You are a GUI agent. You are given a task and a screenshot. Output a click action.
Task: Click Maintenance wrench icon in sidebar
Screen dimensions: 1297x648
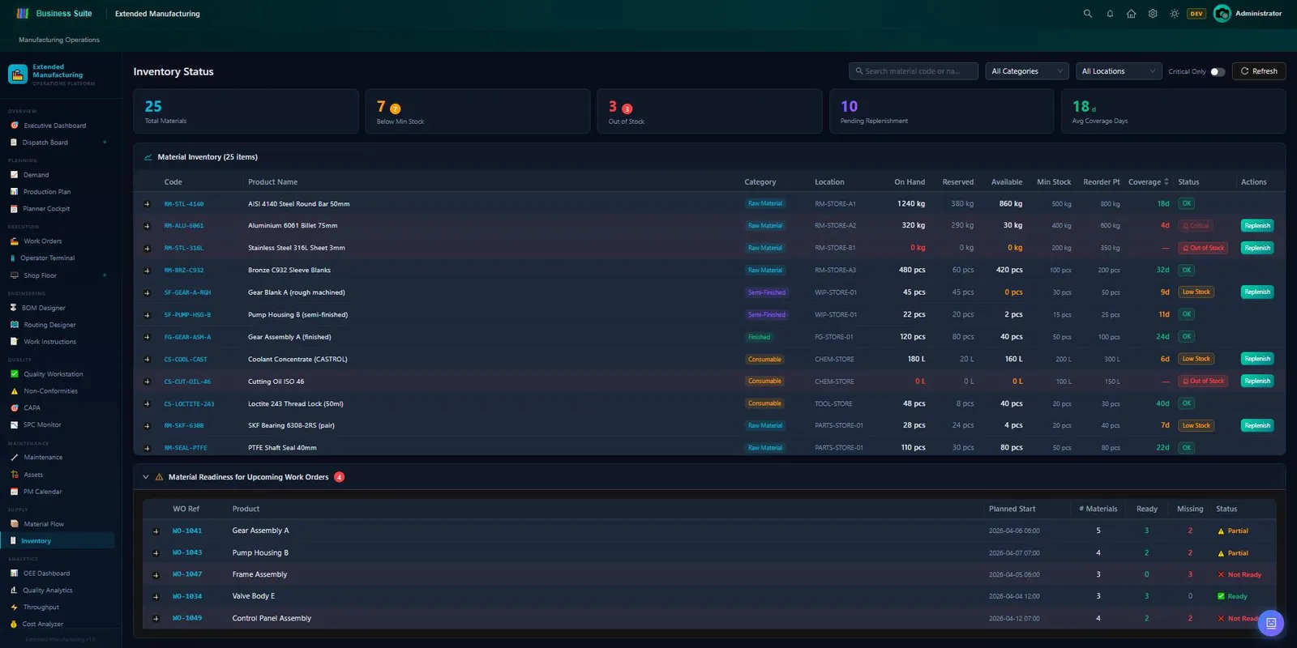tap(14, 458)
